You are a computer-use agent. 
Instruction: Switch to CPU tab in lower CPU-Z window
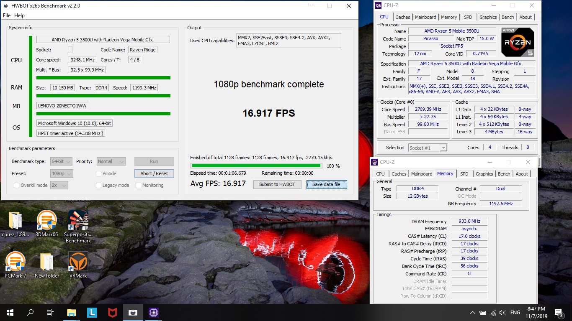(380, 174)
